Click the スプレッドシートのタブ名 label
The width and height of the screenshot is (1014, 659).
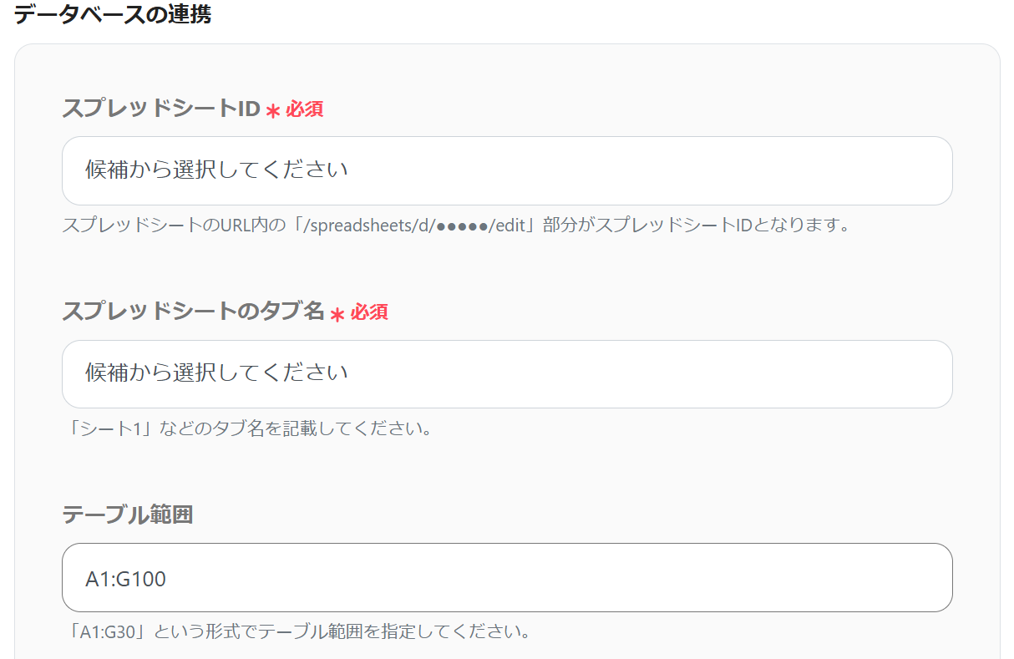(193, 312)
